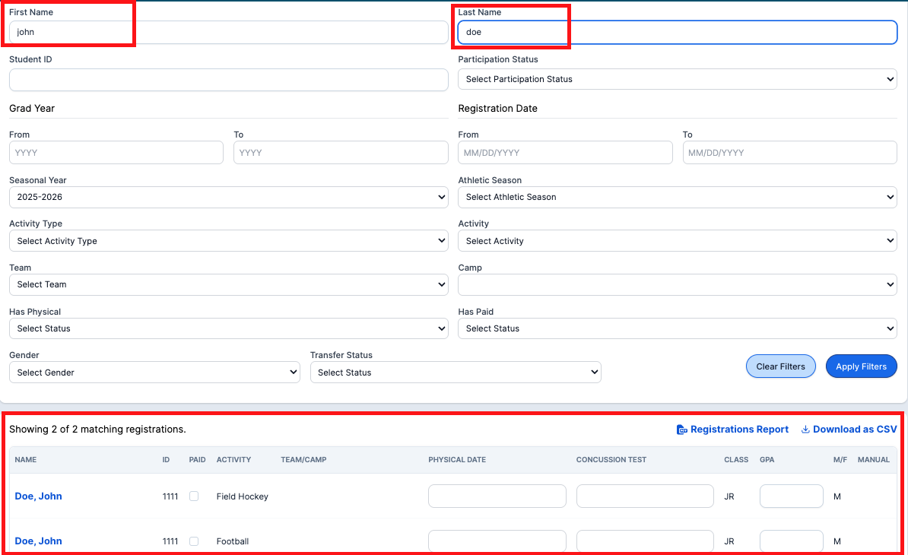Click the Download as CSV link

click(x=849, y=430)
